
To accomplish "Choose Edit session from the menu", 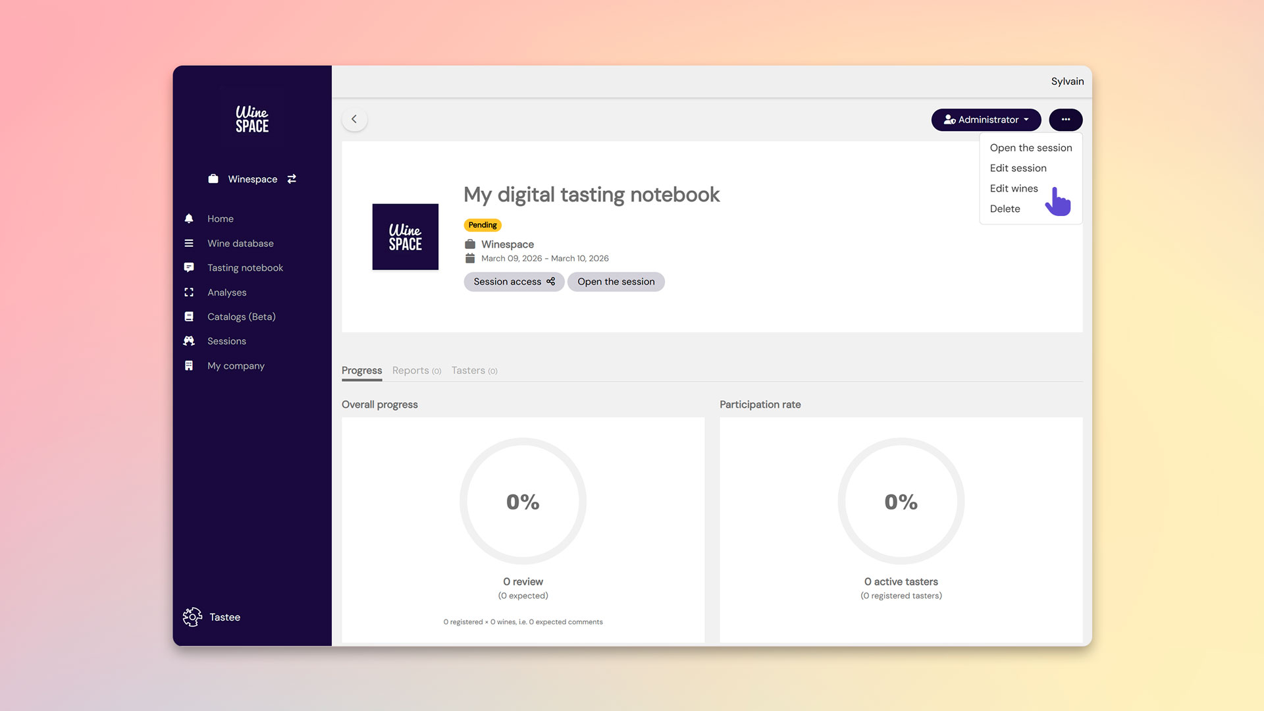I will (x=1018, y=168).
